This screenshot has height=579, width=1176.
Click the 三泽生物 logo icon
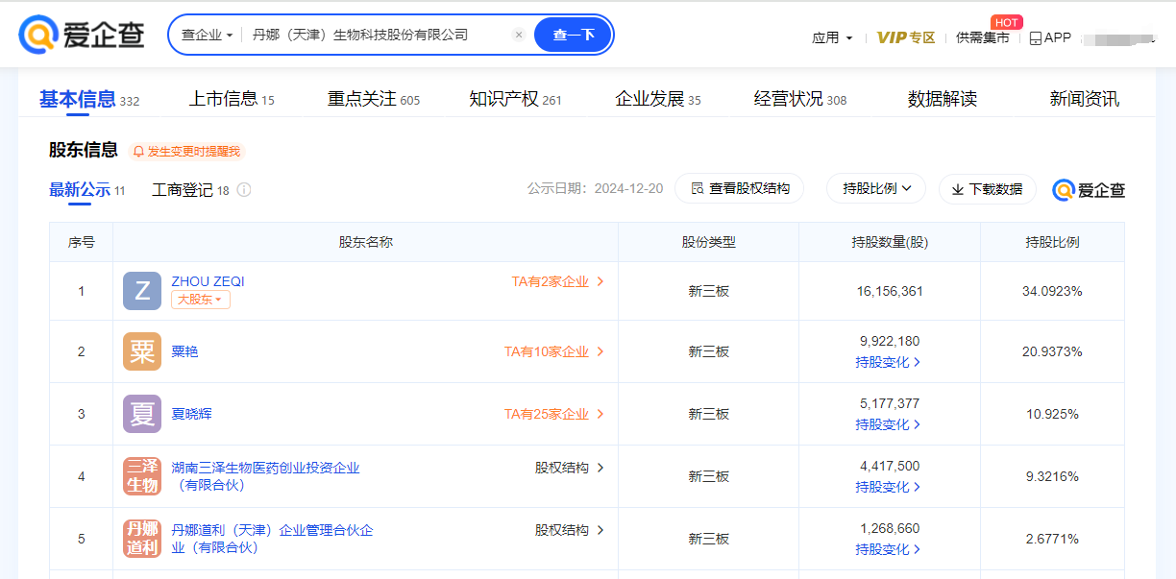(142, 476)
